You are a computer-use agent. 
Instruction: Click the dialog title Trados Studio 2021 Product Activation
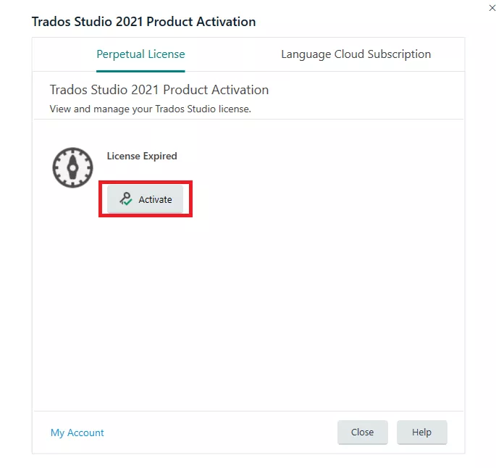pyautogui.click(x=143, y=22)
